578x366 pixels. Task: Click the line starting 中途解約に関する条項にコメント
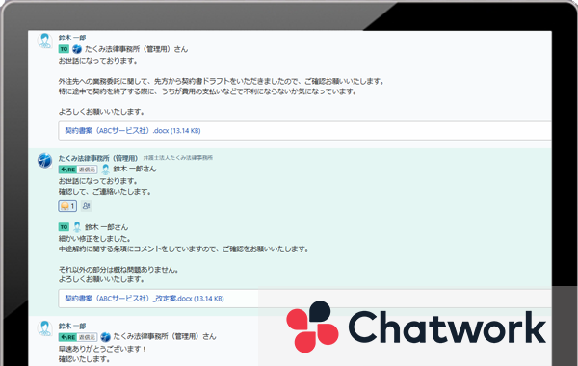(184, 248)
